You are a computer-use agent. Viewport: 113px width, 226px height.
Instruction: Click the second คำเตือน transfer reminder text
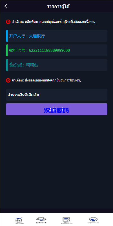tap(47, 80)
